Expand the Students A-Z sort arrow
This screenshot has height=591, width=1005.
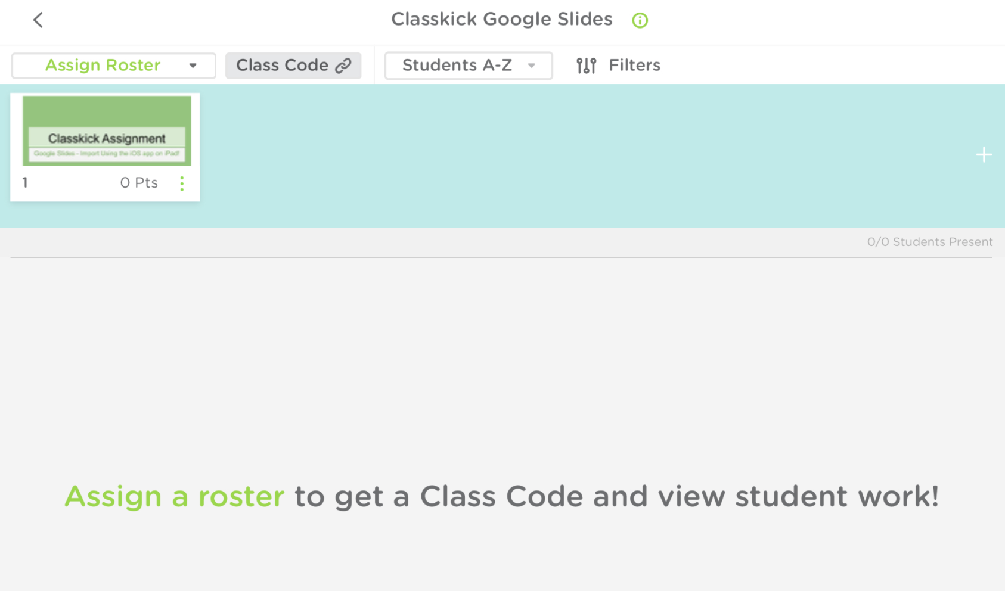pos(531,66)
